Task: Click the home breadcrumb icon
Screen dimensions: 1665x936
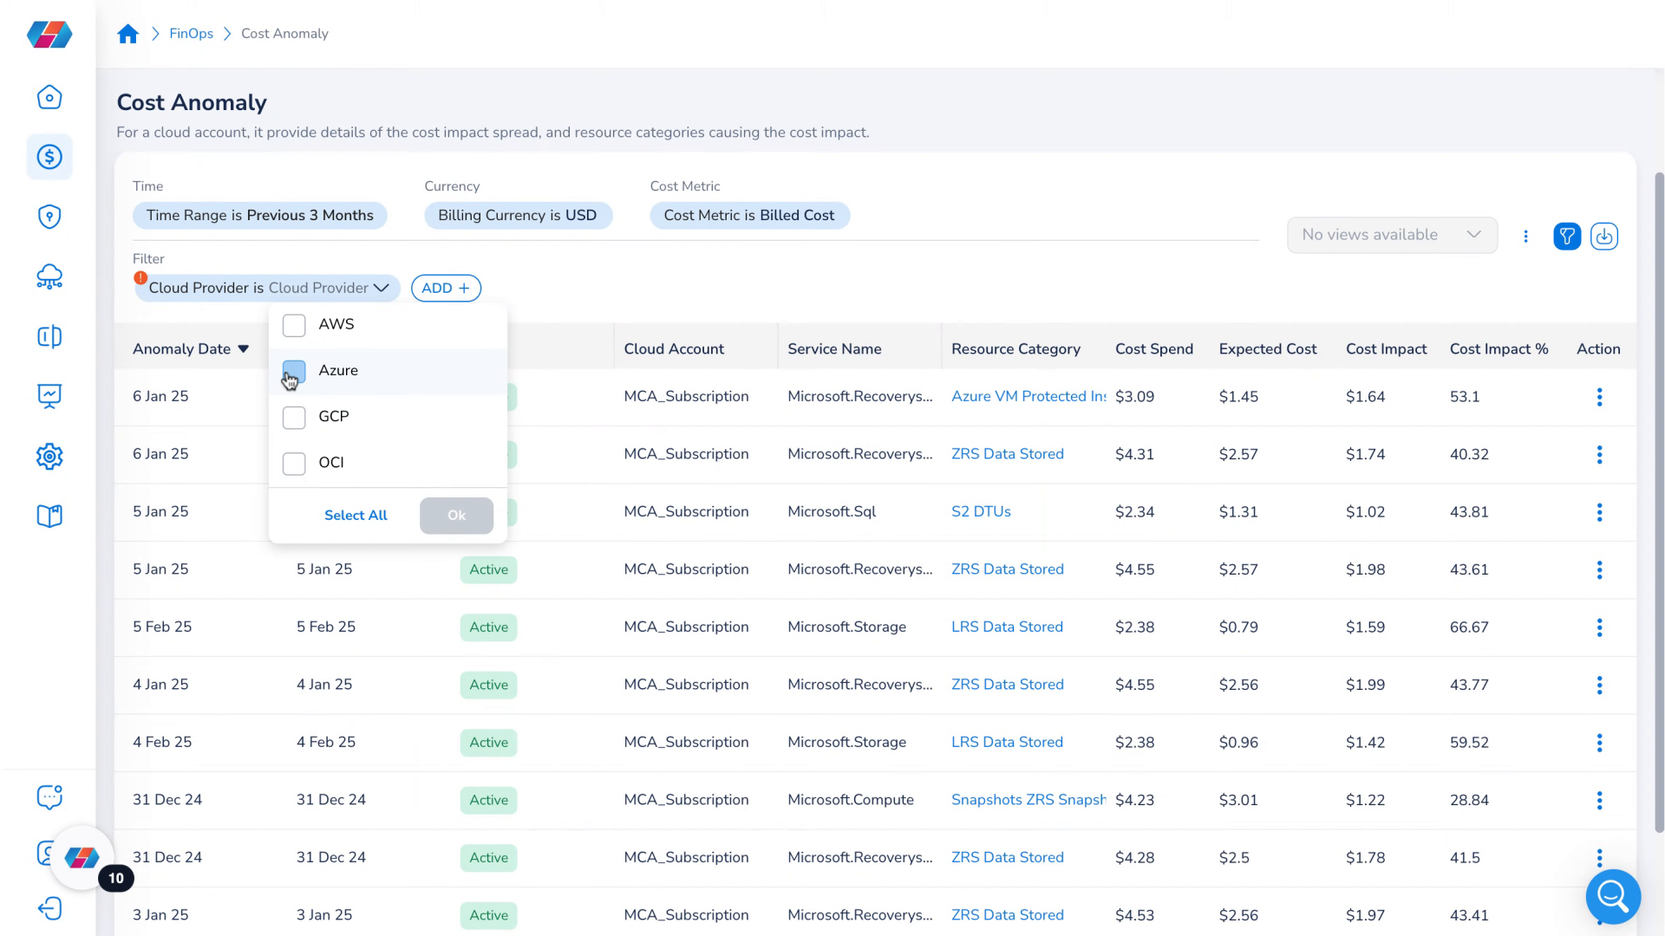Action: pyautogui.click(x=127, y=34)
